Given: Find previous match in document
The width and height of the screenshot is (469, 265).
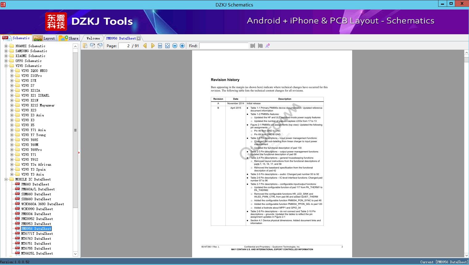Looking at the screenshot, I should coord(253,46).
